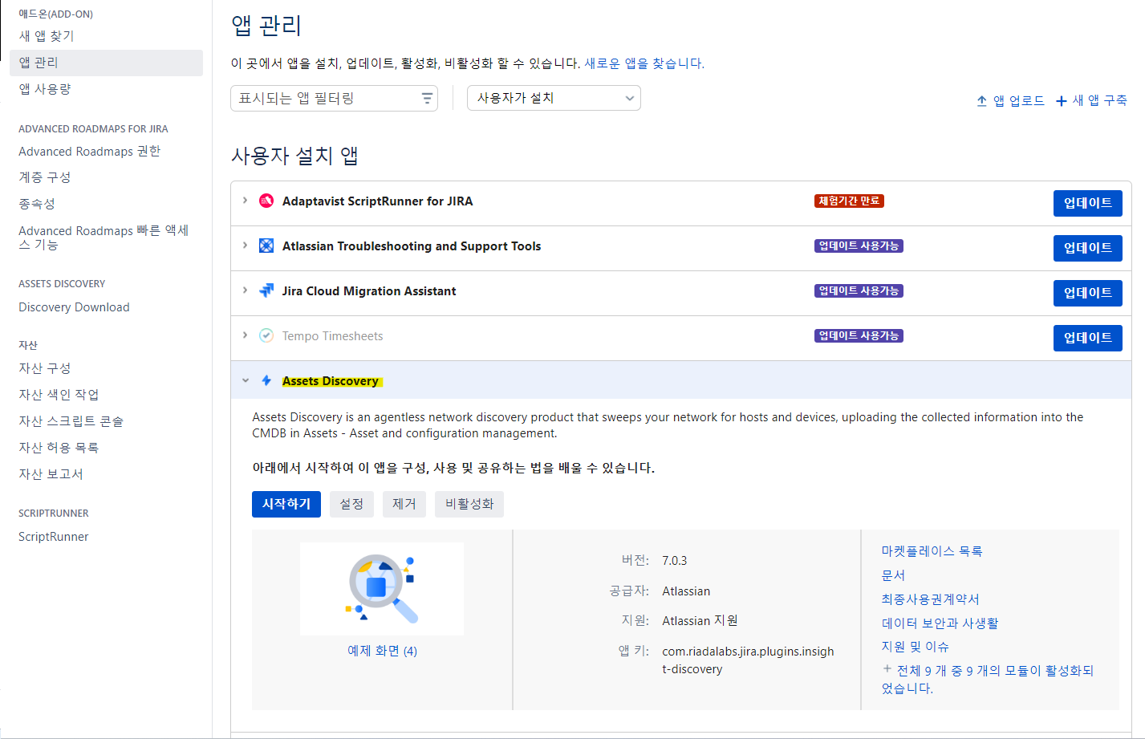Click the plus icon next to module count

887,668
